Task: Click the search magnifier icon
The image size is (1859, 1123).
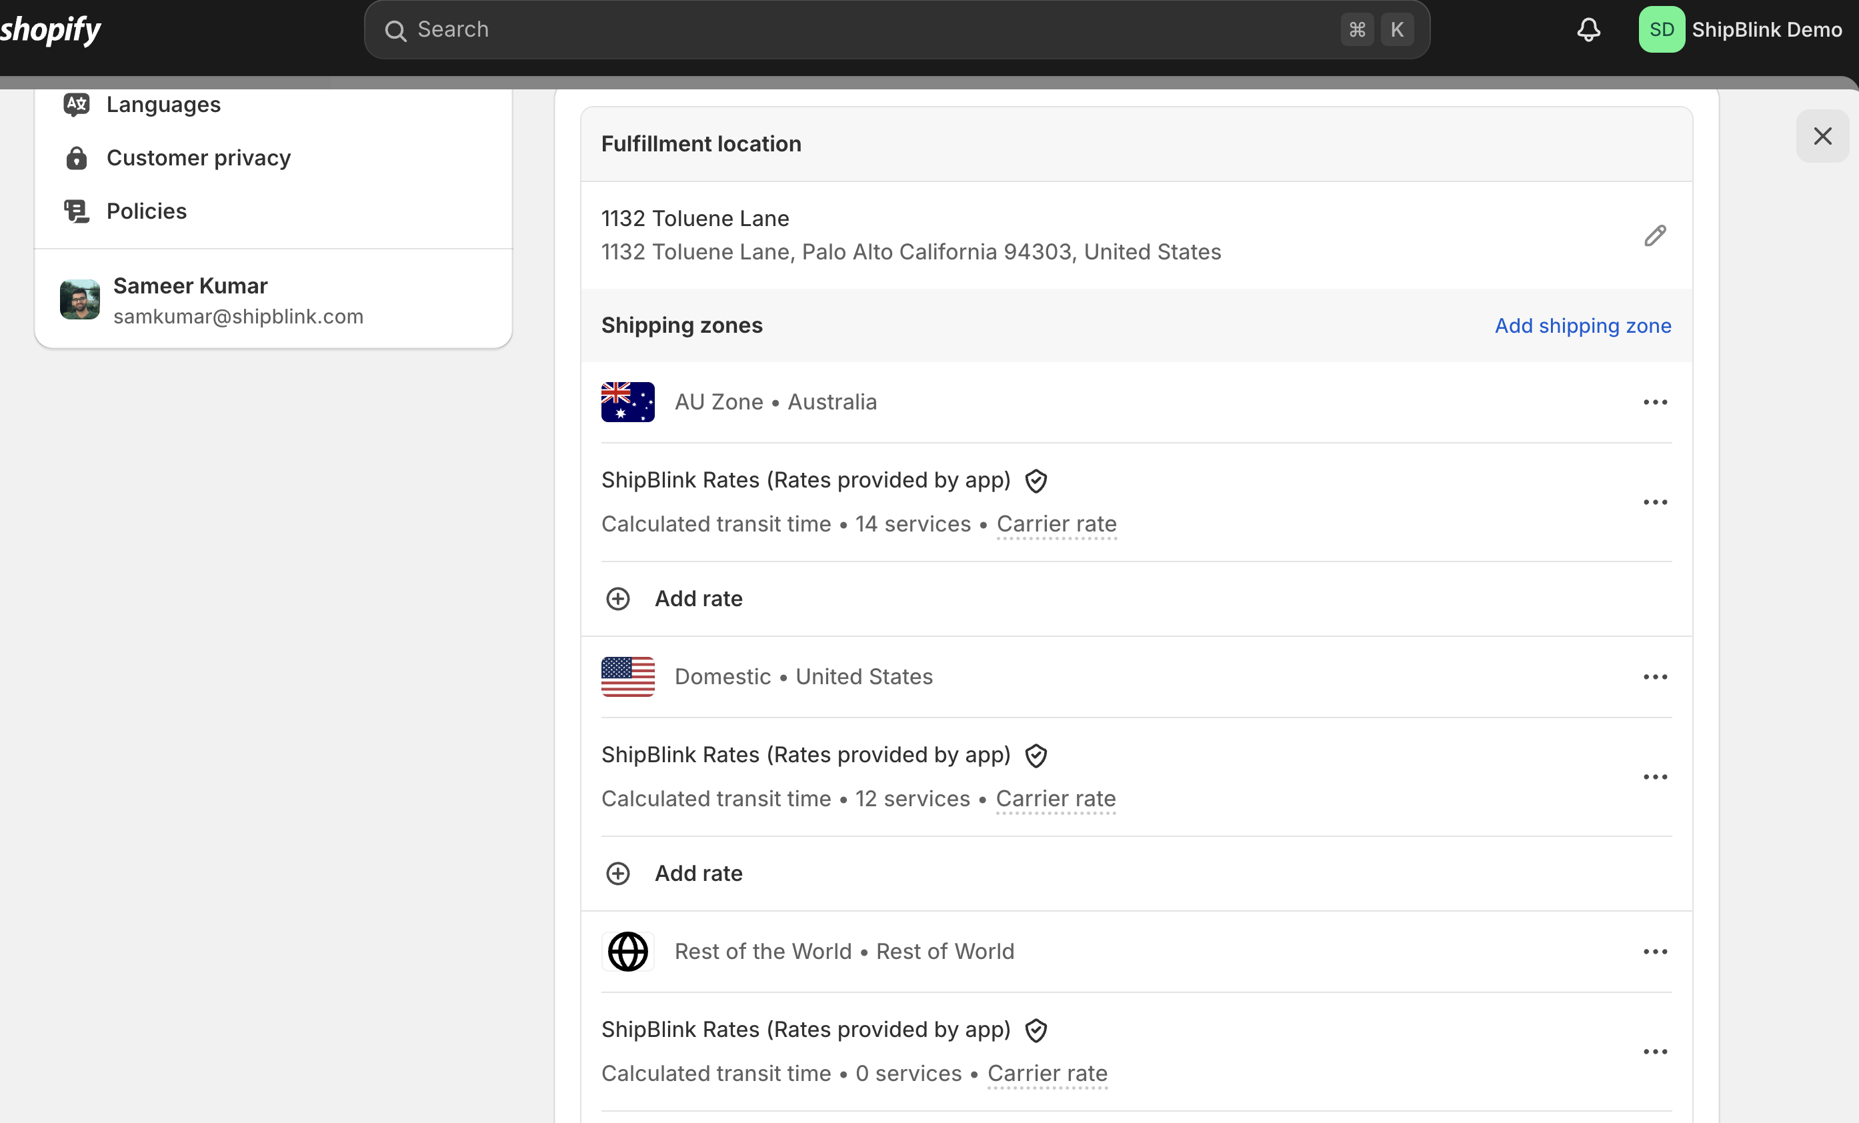Action: (x=395, y=30)
